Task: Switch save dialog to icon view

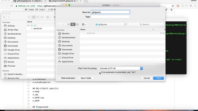Action: [x=68, y=24]
